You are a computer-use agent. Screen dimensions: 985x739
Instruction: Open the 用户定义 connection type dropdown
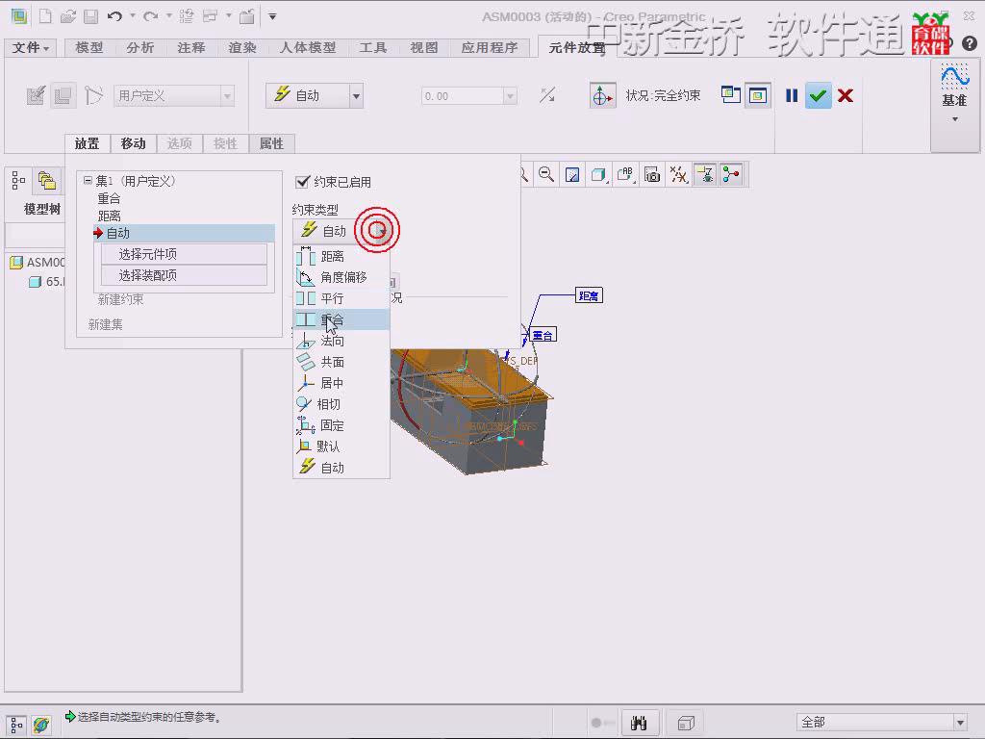[174, 95]
